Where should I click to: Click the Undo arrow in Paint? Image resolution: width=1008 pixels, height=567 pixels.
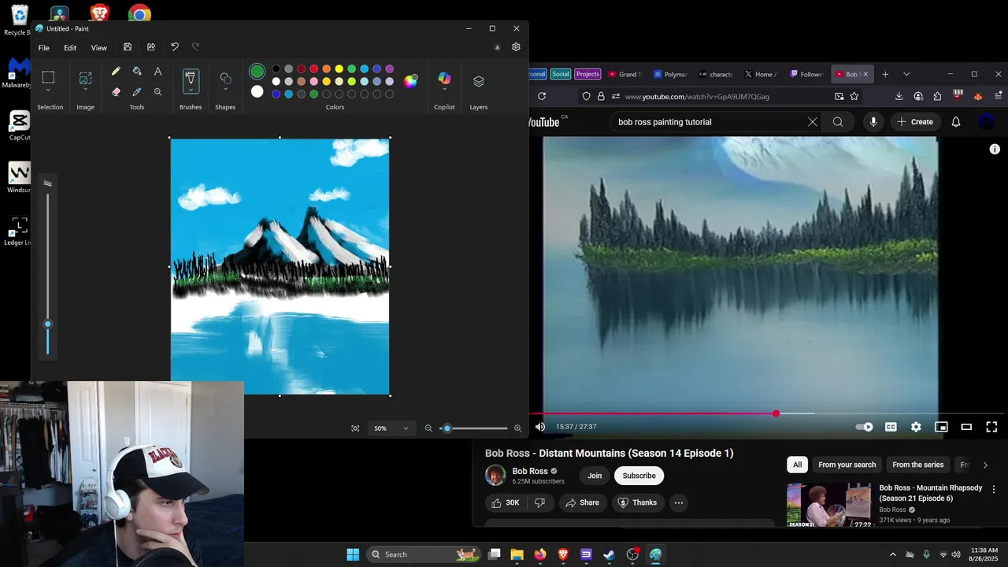point(175,47)
